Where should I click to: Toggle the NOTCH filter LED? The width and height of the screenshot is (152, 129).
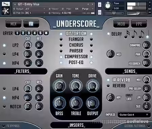[x=4, y=106]
